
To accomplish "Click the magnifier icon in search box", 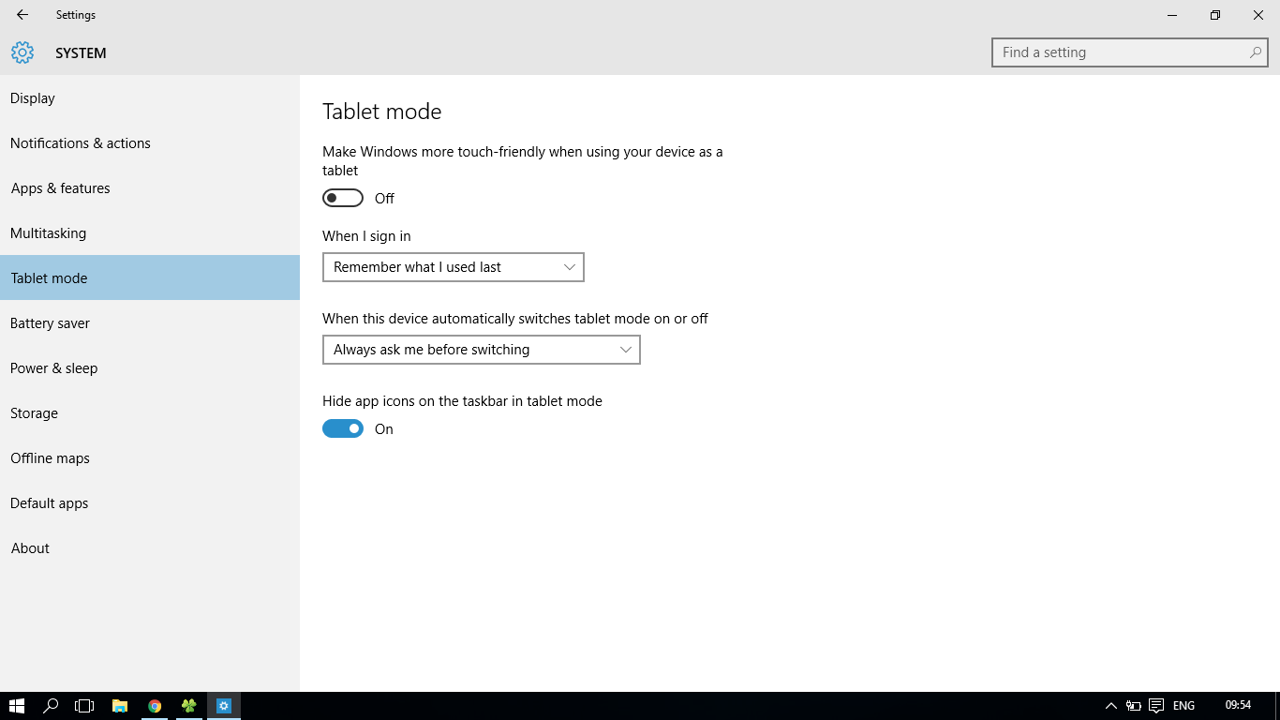I will [x=1255, y=52].
